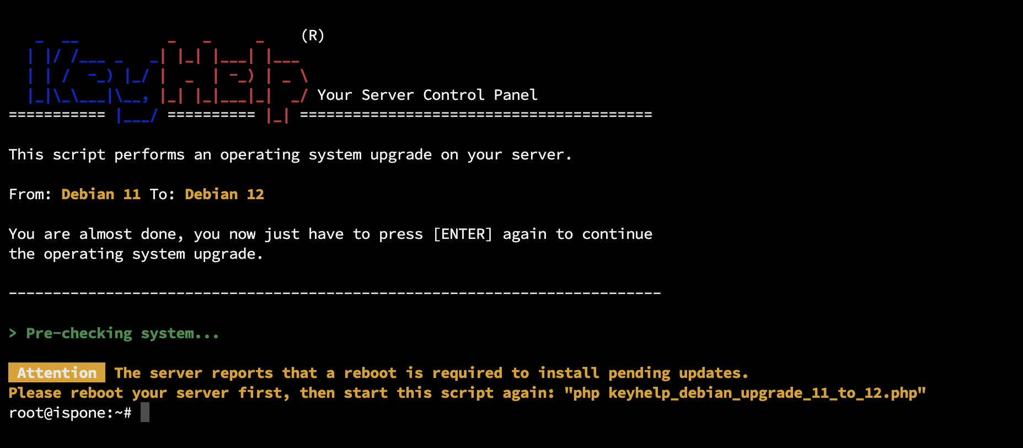Click the green arrow before Pre-checking system
1023x448 pixels.
pos(13,333)
